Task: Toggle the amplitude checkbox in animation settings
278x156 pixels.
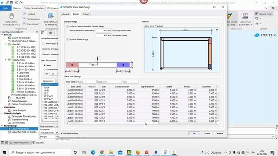Action: (x=43, y=43)
